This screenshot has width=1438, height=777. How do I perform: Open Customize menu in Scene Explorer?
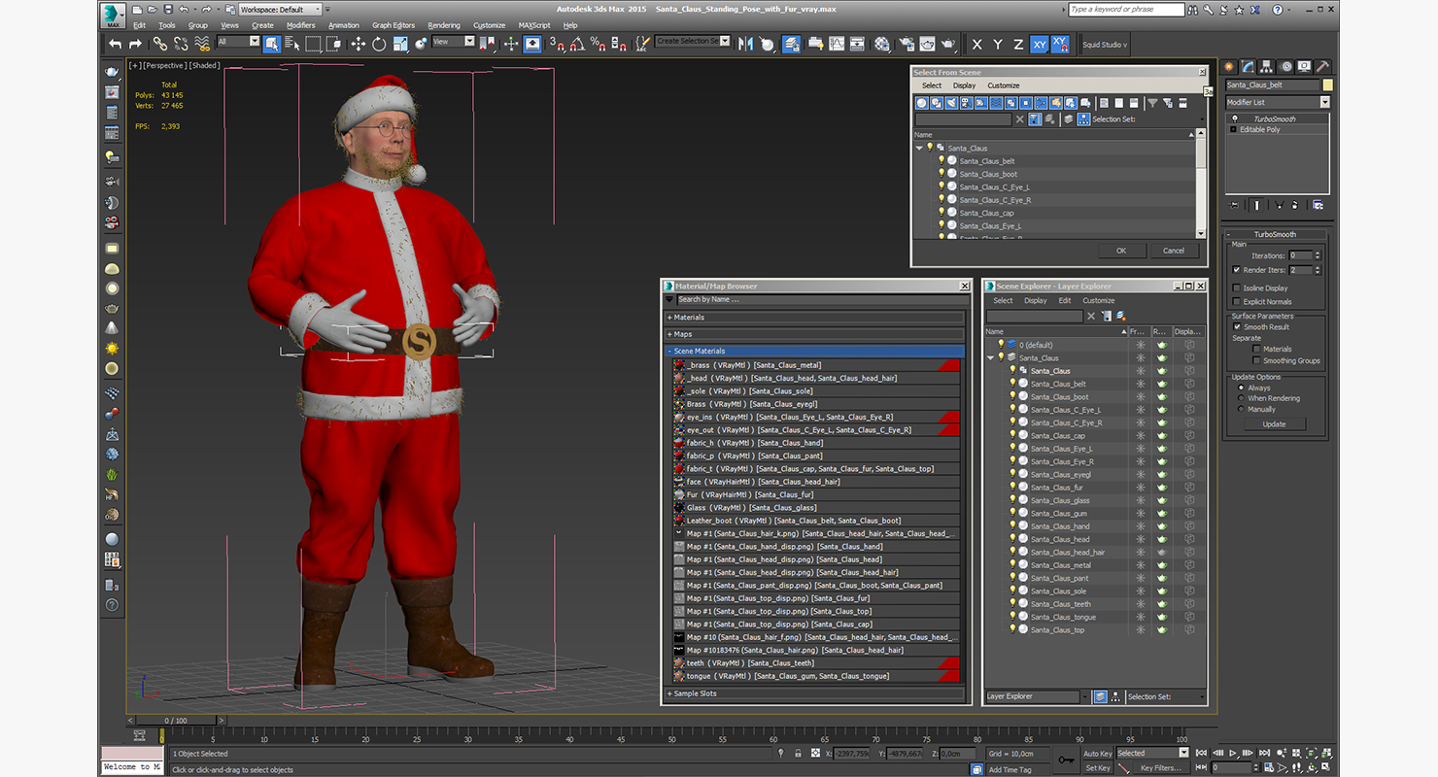(1098, 300)
